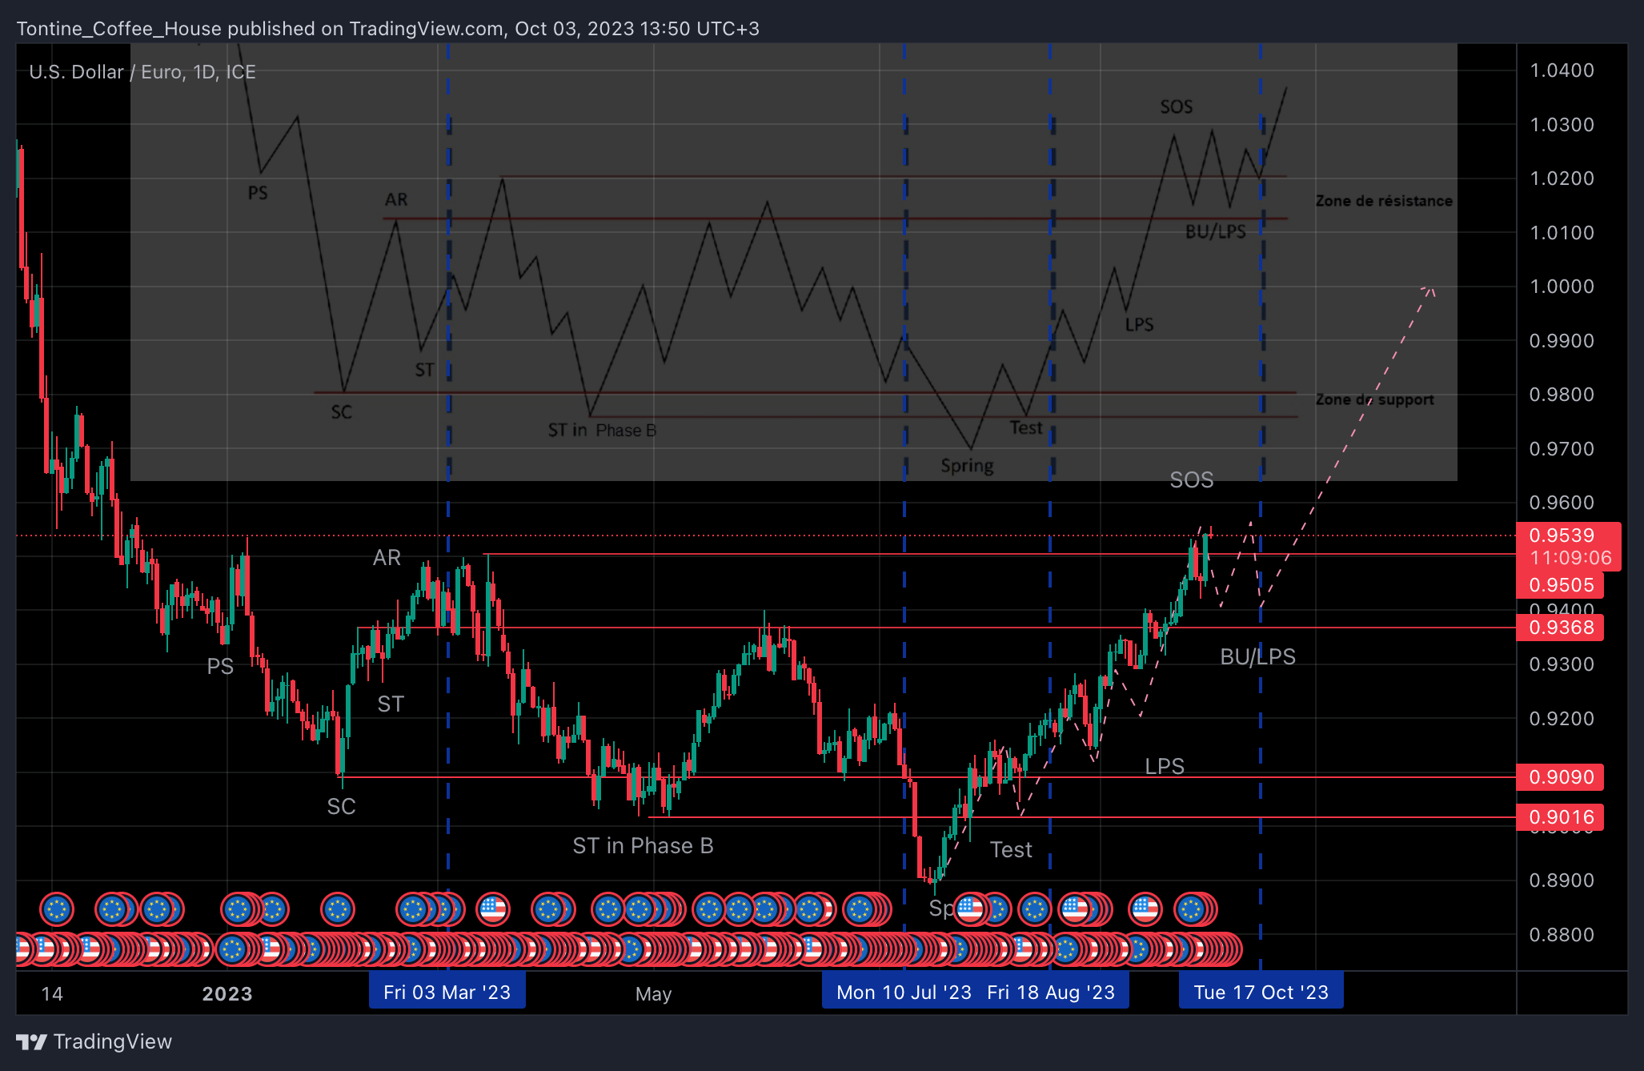This screenshot has width=1644, height=1071.
Task: Click the TradingView logo at the bottom left
Action: point(94,1041)
